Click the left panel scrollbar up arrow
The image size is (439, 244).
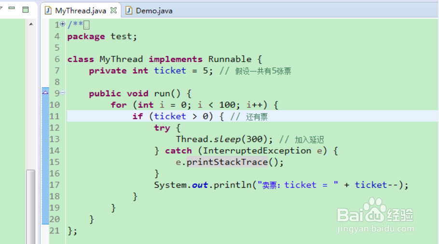click(31, 24)
